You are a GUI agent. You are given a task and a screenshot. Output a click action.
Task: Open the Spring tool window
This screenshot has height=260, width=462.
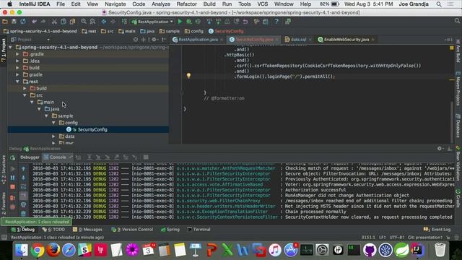point(170,230)
